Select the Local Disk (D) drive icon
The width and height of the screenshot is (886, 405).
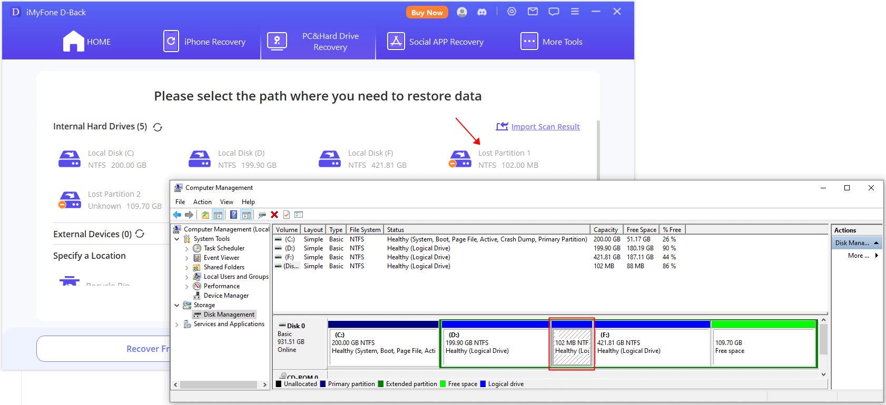(200, 158)
